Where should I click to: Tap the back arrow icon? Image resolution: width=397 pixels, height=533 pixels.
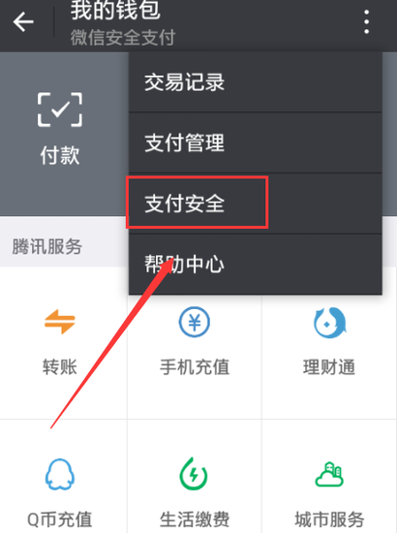coord(23,21)
